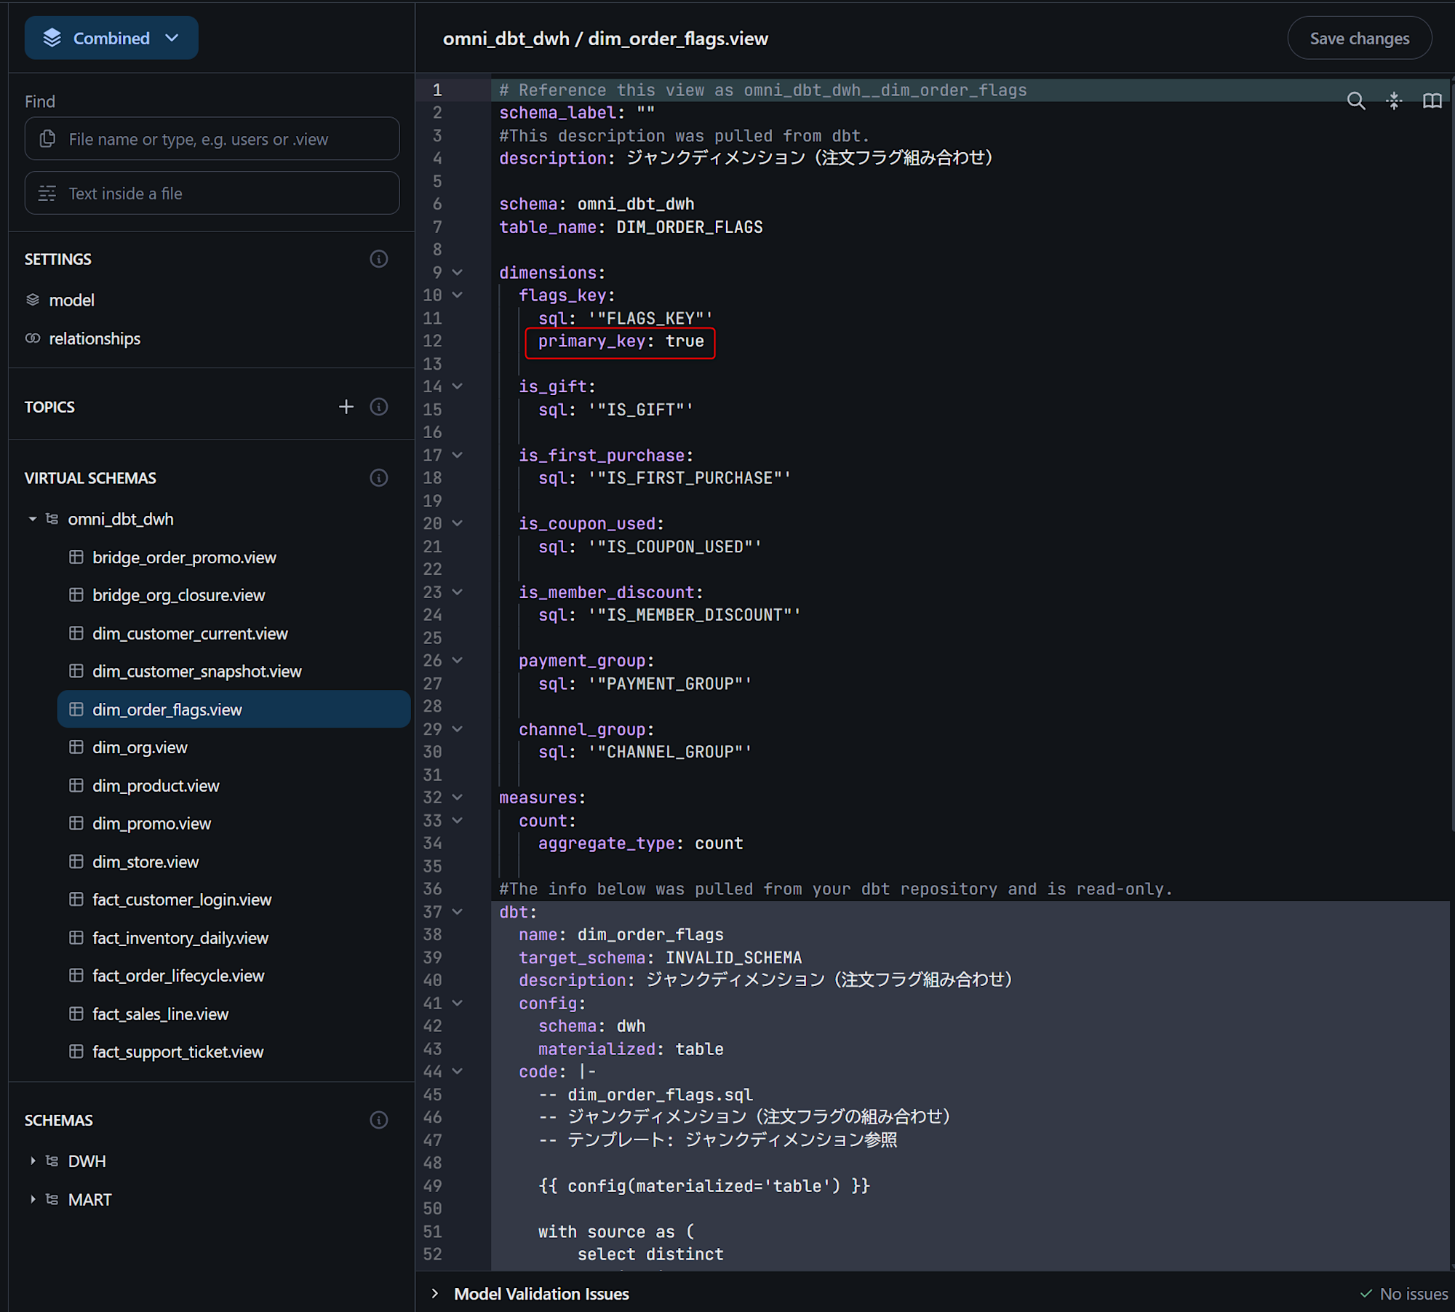
Task: Click the plus icon next to Topics
Action: coord(346,407)
